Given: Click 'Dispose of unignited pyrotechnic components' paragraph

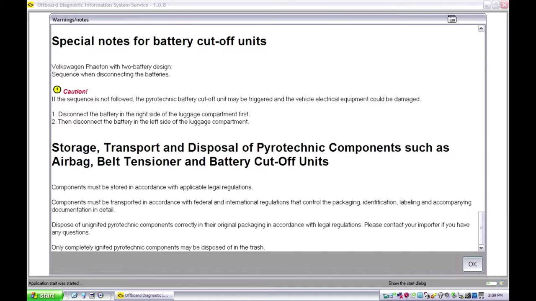Looking at the screenshot, I should (x=260, y=229).
